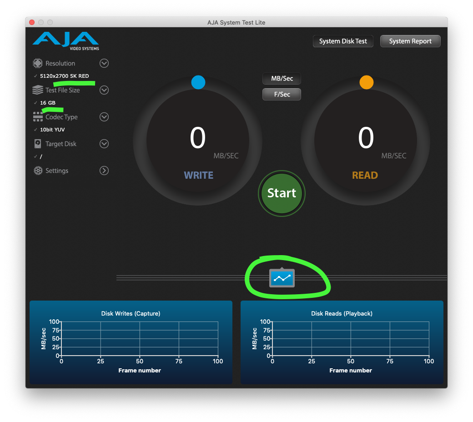Image resolution: width=473 pixels, height=422 pixels.
Task: Open the System Disk Test view
Action: [343, 41]
